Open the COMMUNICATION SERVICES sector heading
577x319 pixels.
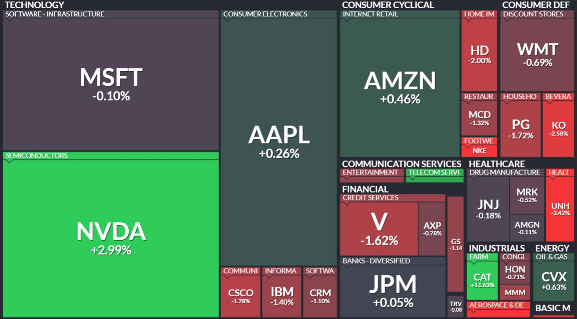(401, 164)
